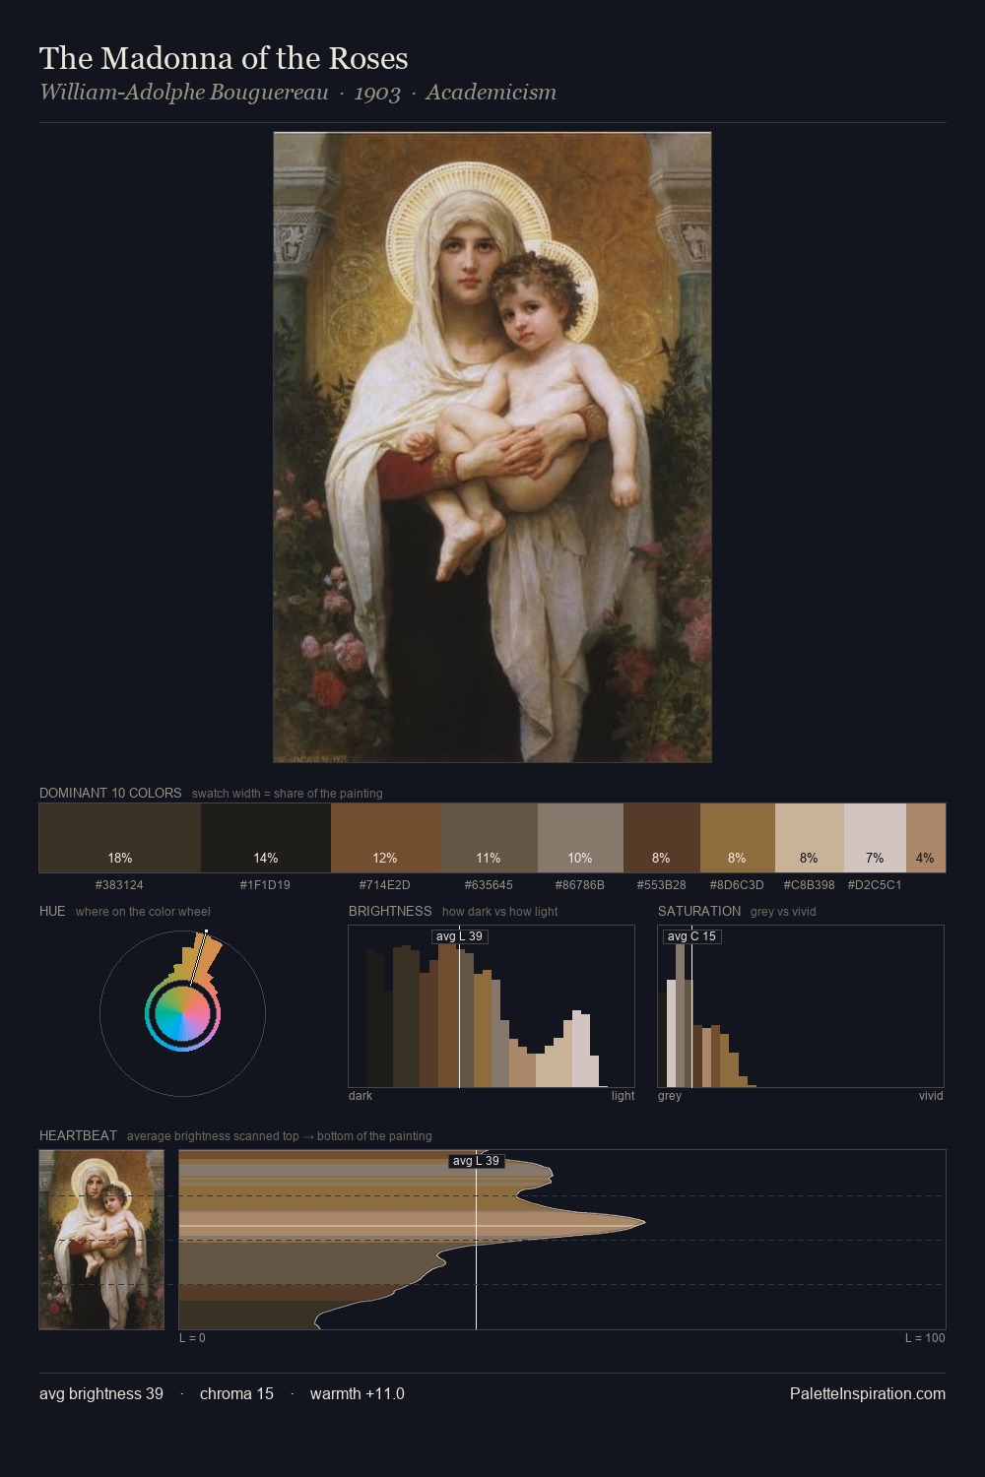The height and width of the screenshot is (1477, 985).
Task: Choose the 11% taupe swatch
Action: [489, 838]
